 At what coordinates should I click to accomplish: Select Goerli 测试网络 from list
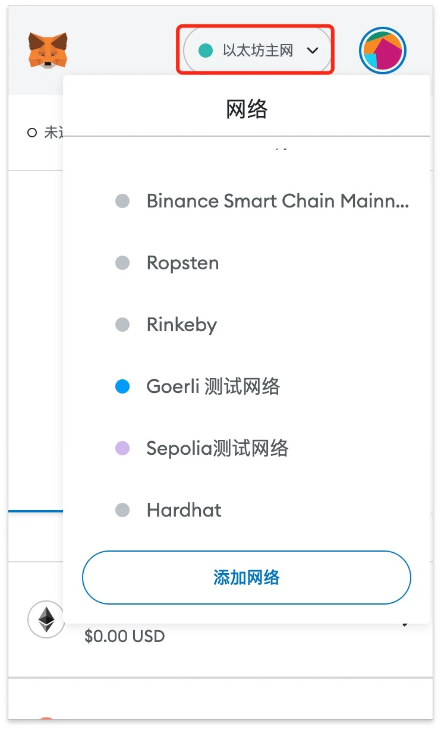(x=213, y=387)
